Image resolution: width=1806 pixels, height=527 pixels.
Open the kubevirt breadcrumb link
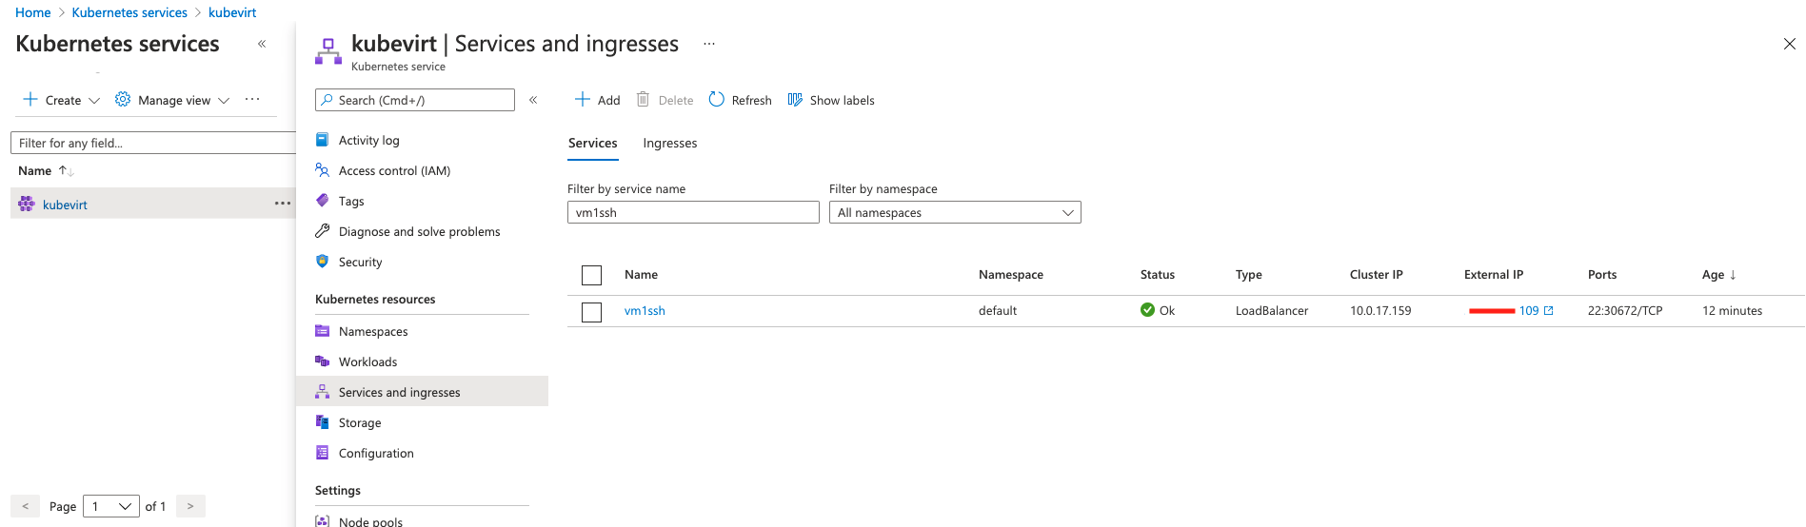click(x=232, y=12)
